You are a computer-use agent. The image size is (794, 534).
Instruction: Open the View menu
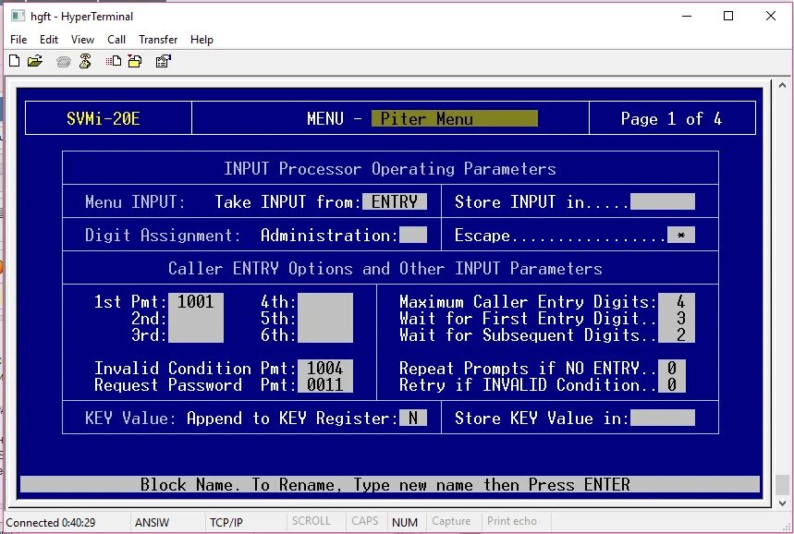[x=82, y=40]
